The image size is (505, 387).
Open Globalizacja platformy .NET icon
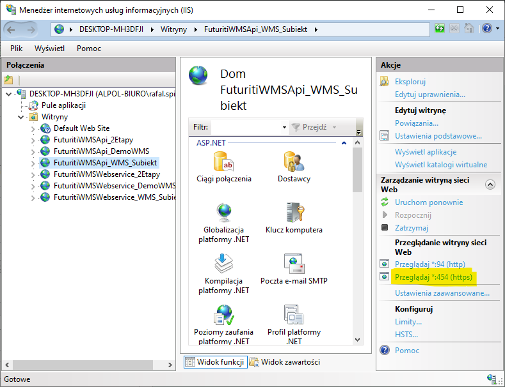pyautogui.click(x=223, y=214)
